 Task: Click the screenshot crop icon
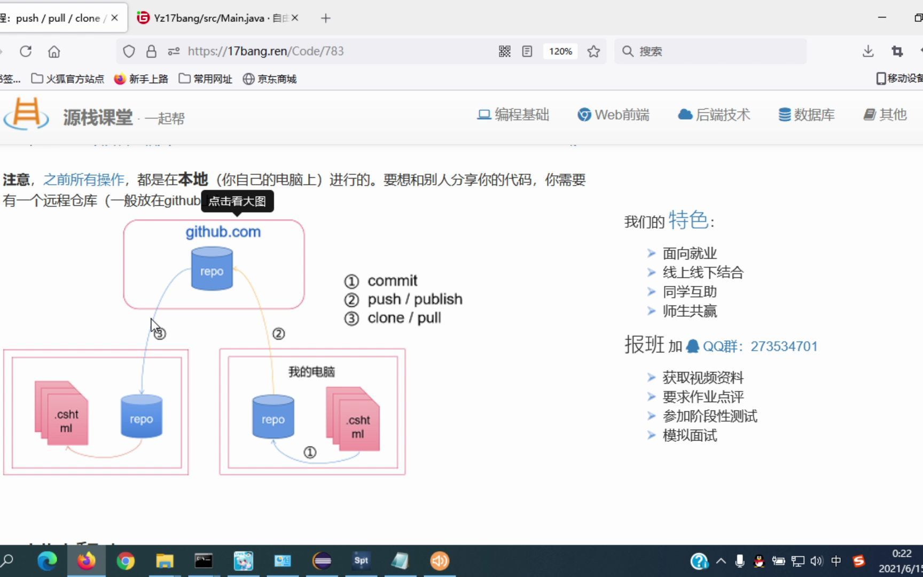click(897, 51)
